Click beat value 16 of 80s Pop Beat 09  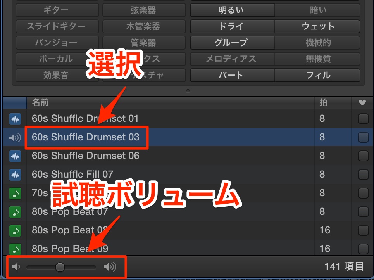pos(325,249)
